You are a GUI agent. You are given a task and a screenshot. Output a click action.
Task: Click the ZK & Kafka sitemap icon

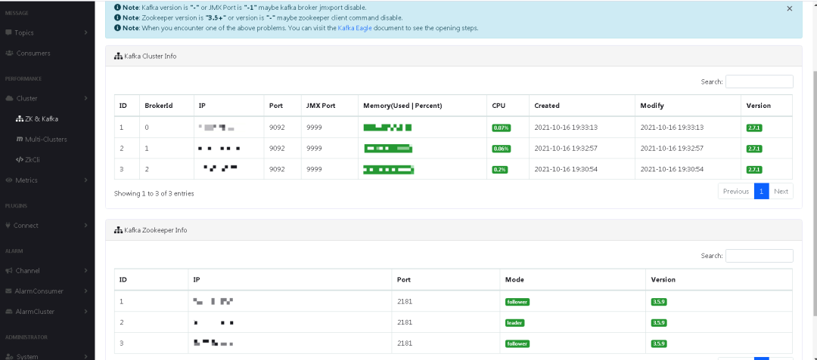(x=20, y=119)
